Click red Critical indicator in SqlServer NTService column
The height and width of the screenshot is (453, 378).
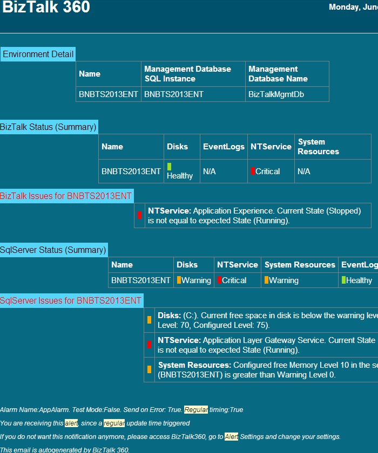pyautogui.click(x=219, y=280)
